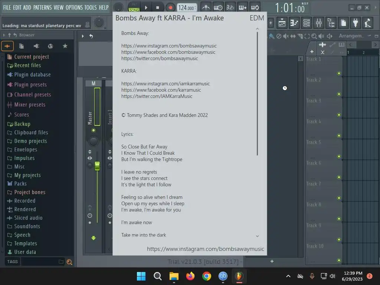
Task: Switch Pat/Song mode toggle
Action: (x=134, y=7)
